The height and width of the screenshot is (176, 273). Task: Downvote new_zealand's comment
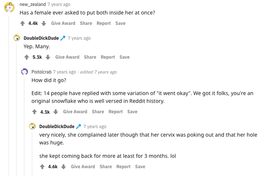tap(44, 23)
